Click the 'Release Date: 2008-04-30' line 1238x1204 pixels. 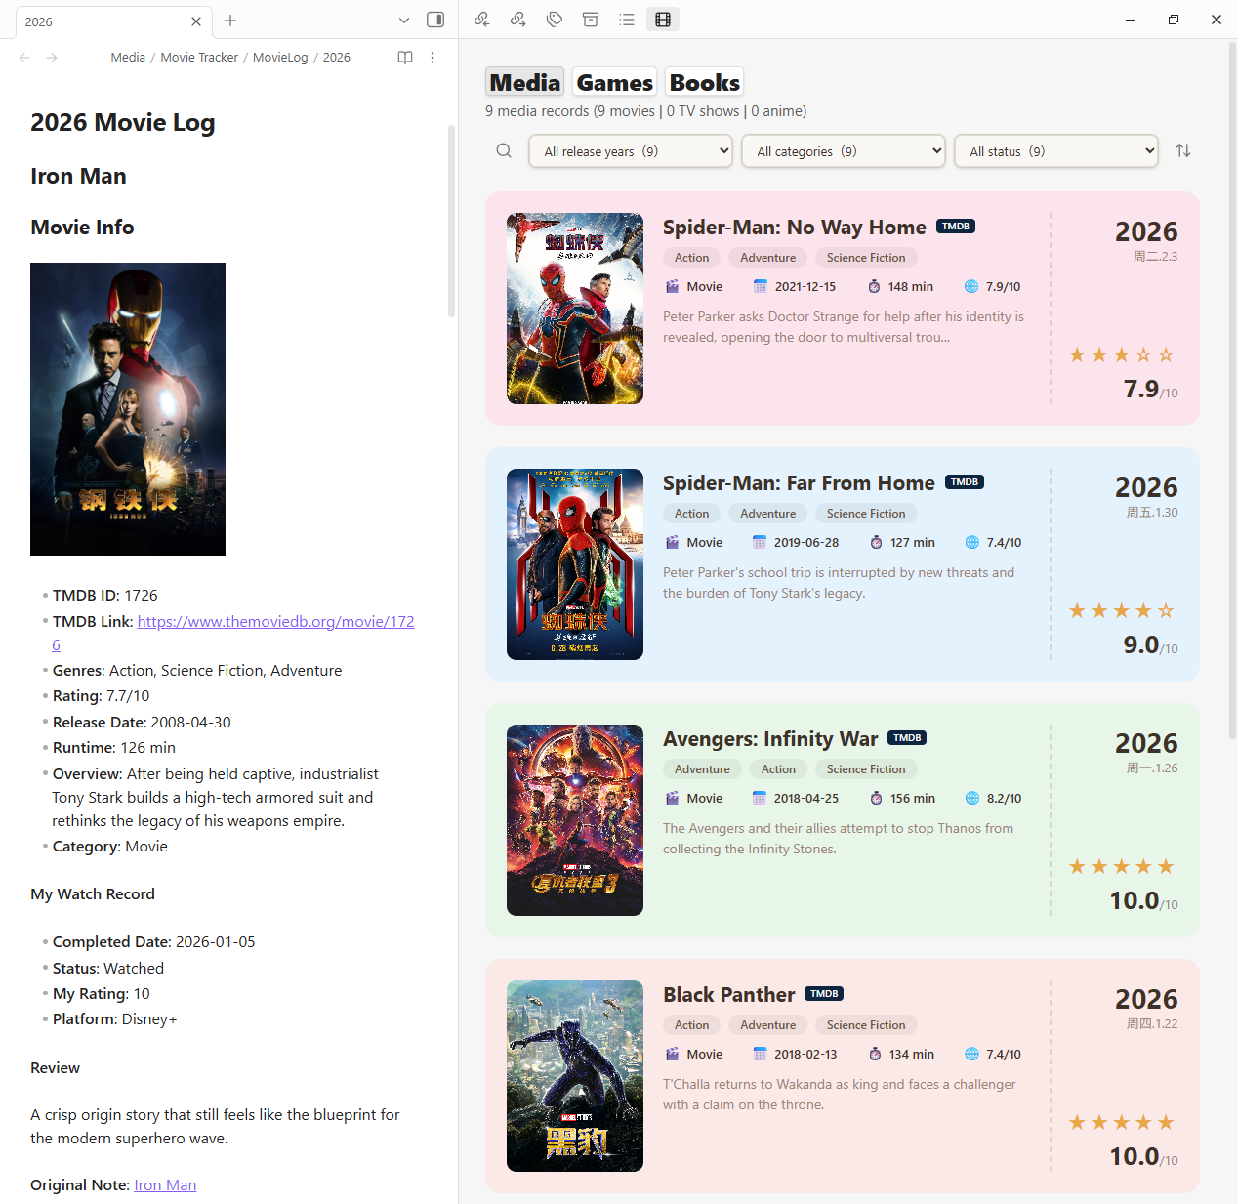point(142,723)
